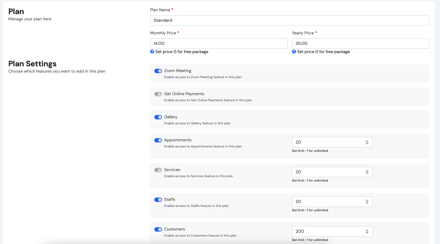Select the Customers limit field showing 200
This screenshot has height=244, width=440.
pyautogui.click(x=327, y=231)
